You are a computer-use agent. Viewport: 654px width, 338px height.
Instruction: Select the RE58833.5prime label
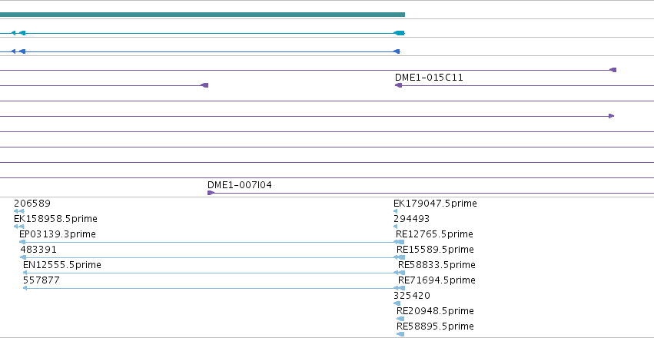(437, 265)
